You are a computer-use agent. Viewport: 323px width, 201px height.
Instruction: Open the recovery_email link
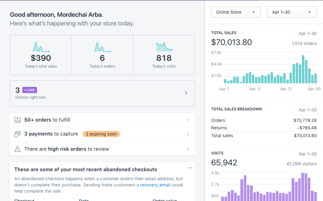(155, 185)
